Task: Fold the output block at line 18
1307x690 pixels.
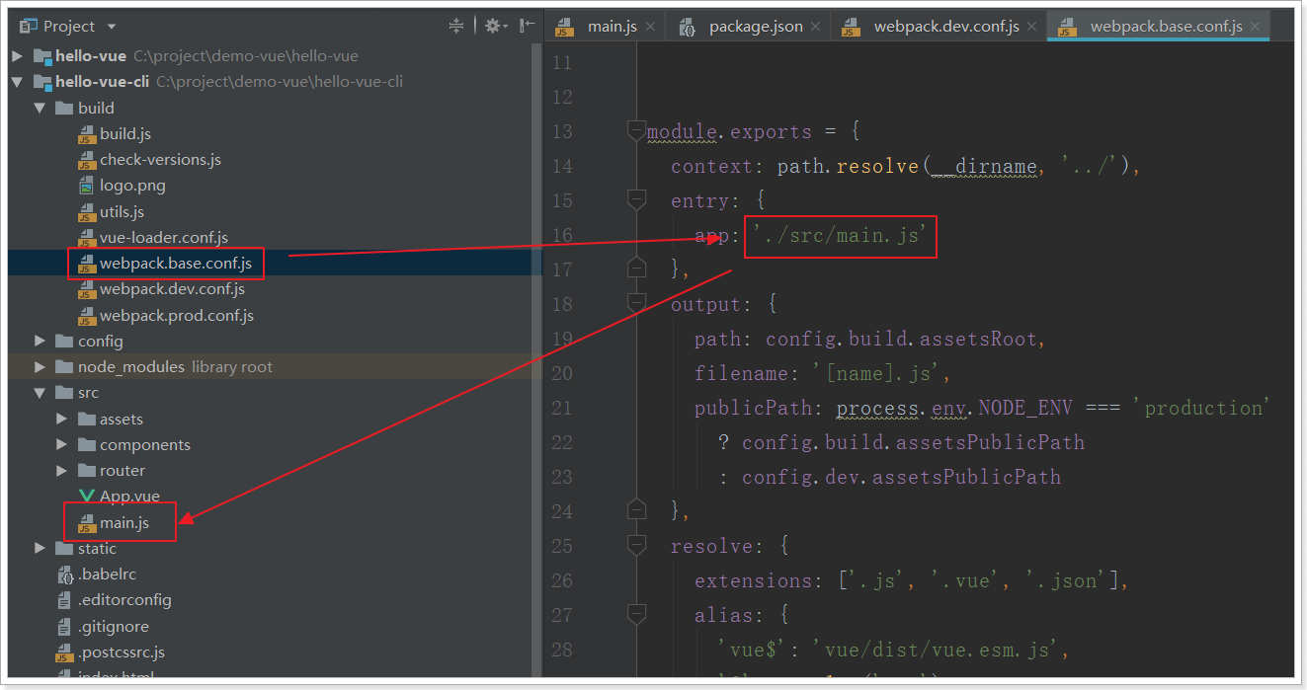Action: (x=637, y=304)
